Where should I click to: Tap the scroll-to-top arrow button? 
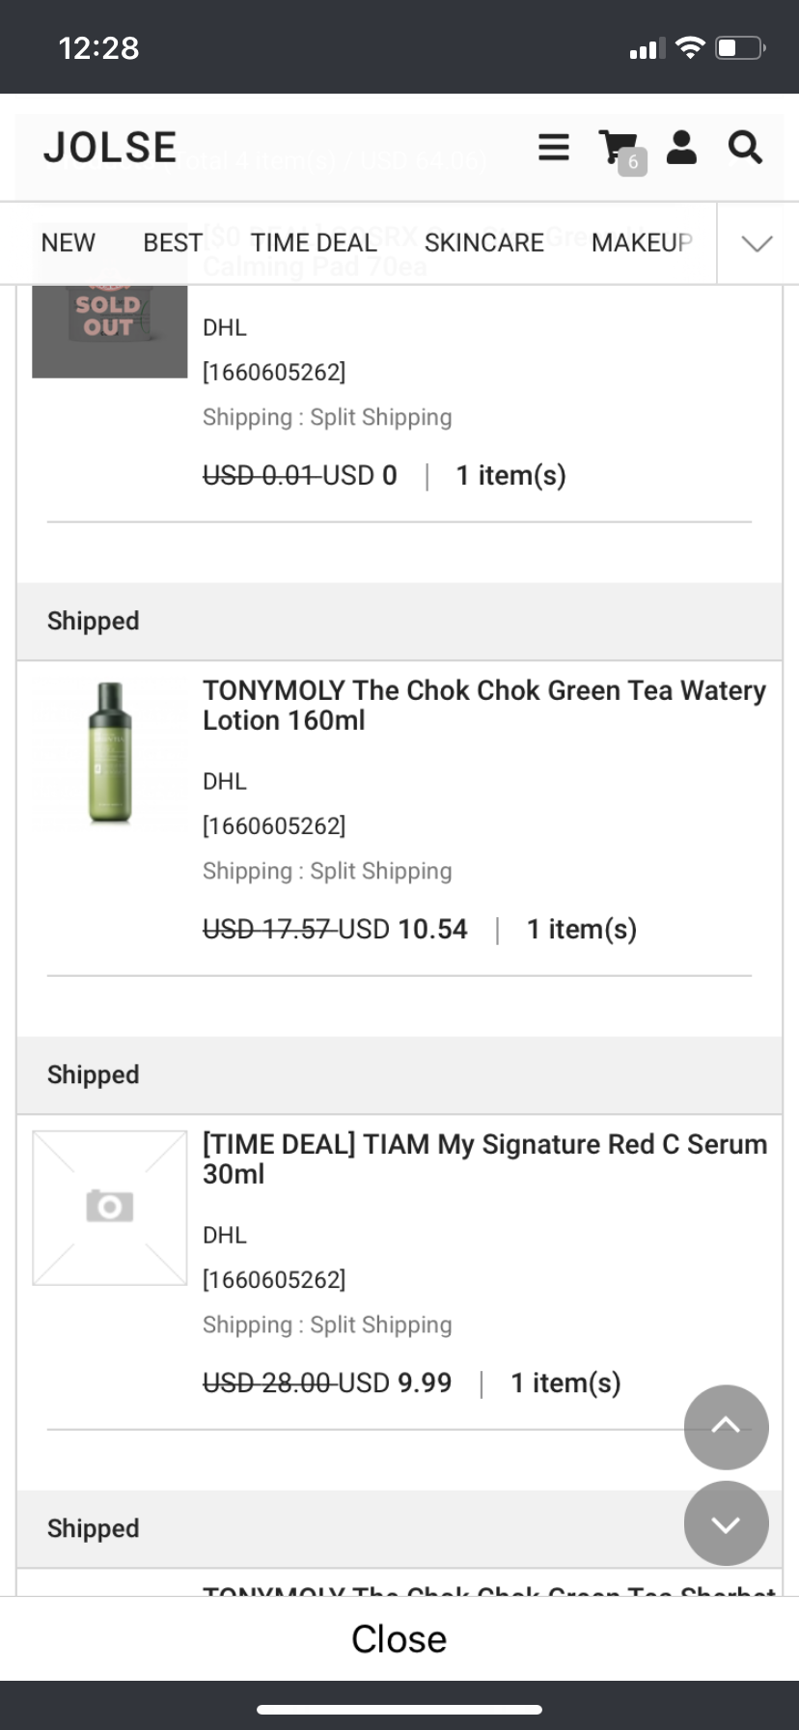(x=726, y=1427)
